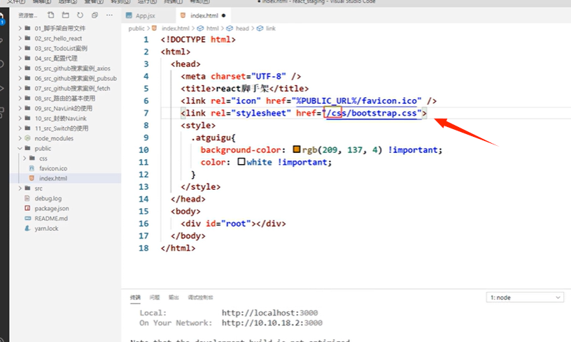Click the '<title>react脚手架</title>' line
Image resolution: width=571 pixels, height=342 pixels.
[x=245, y=89]
